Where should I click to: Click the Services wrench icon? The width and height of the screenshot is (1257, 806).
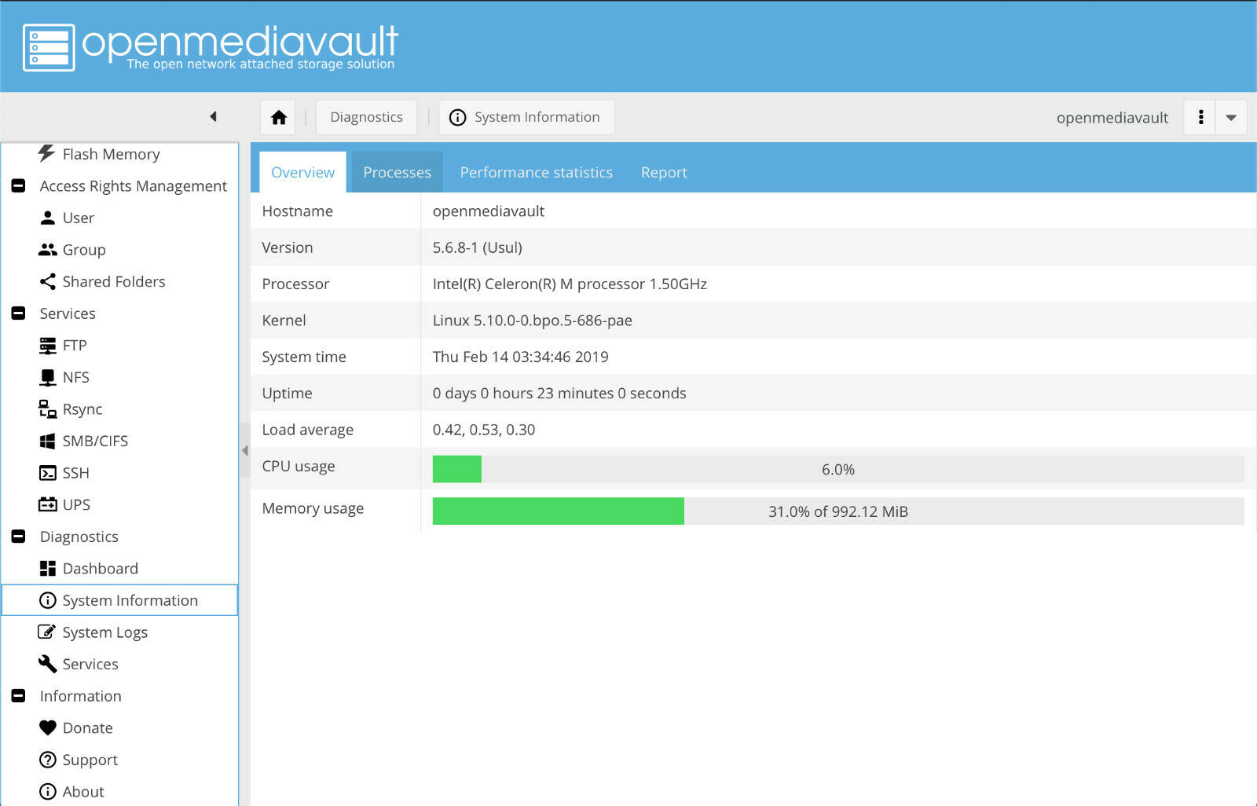pos(47,664)
